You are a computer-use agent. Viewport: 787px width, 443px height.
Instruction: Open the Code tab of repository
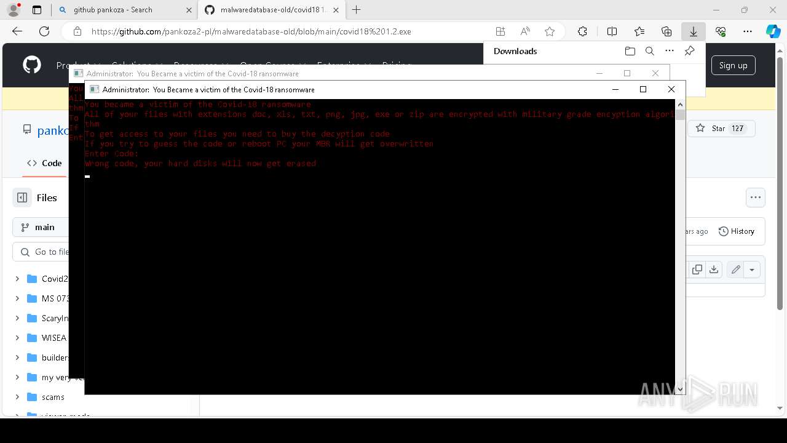(44, 163)
